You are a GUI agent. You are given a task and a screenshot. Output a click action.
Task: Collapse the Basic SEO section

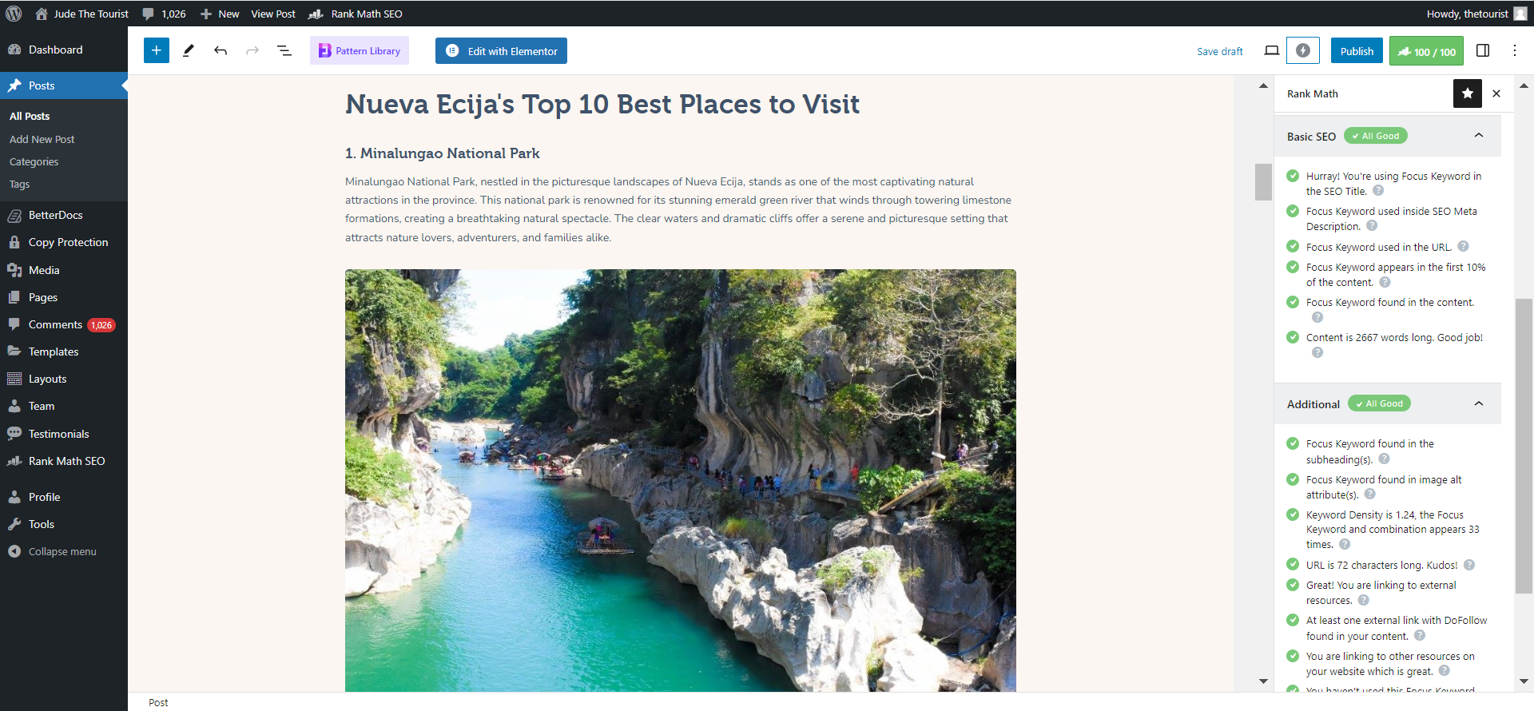pyautogui.click(x=1479, y=136)
